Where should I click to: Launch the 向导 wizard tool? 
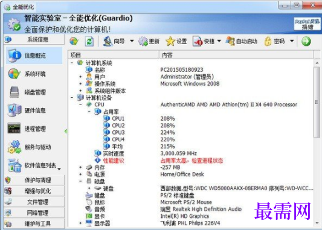coord(114,42)
